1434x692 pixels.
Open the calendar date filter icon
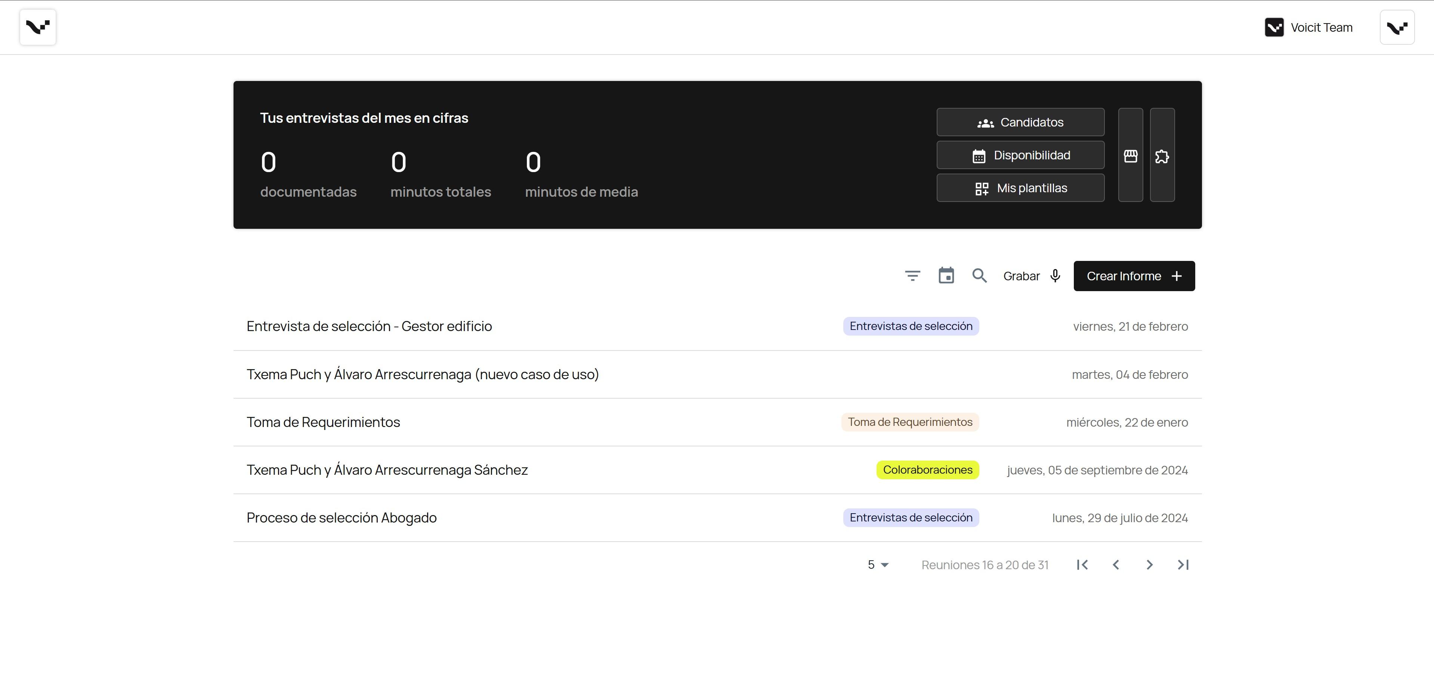[x=946, y=276]
